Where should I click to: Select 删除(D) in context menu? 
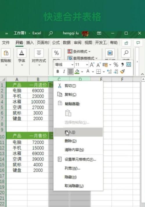[78, 141]
